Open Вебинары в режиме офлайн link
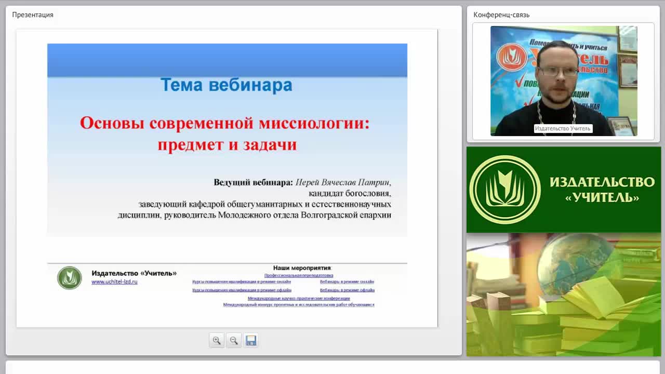Viewport: 665px width, 374px height. 347,290
